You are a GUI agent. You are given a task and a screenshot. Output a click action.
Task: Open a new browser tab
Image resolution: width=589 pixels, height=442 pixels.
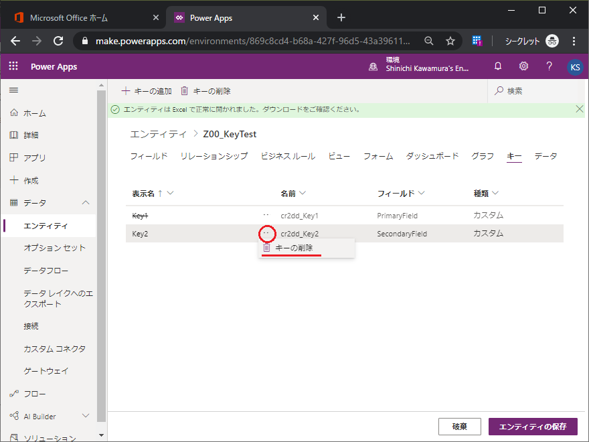point(341,17)
